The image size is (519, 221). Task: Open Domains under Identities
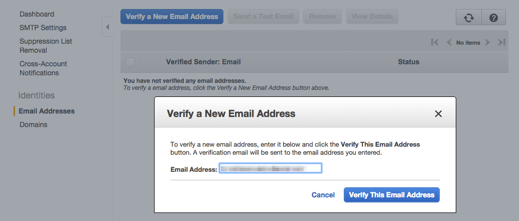pos(33,125)
